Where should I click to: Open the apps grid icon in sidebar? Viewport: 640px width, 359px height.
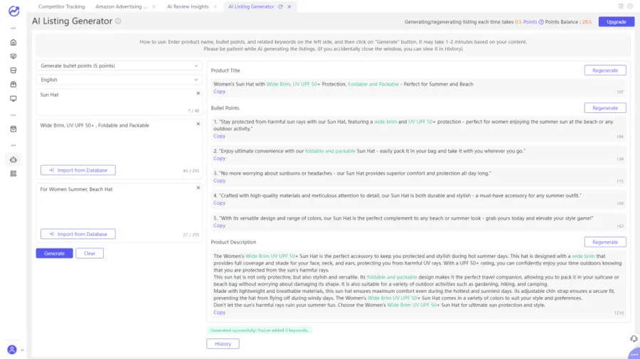[13, 173]
